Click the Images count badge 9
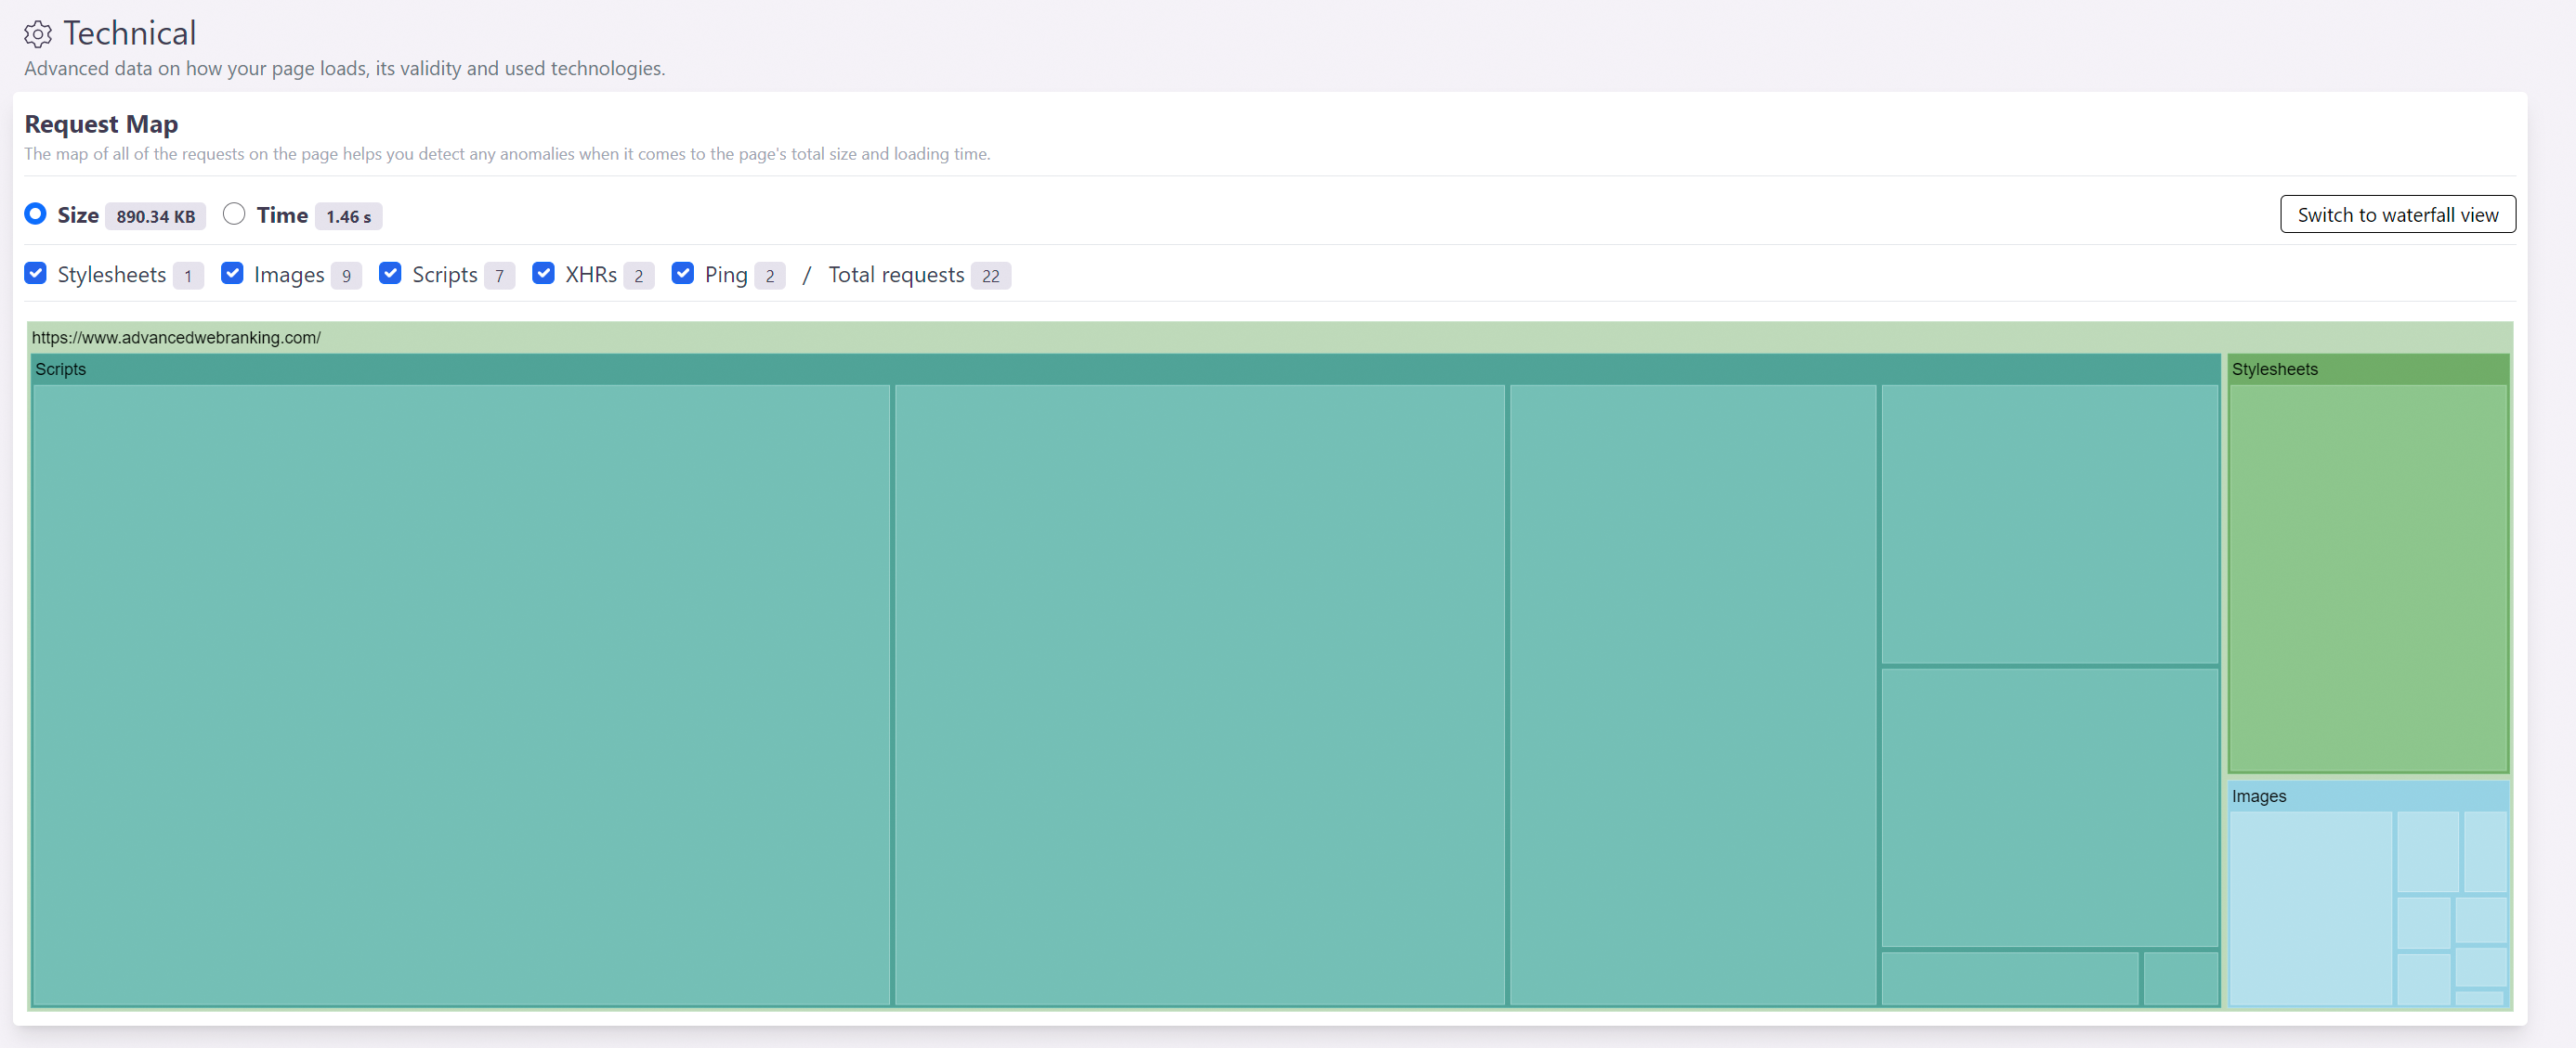This screenshot has width=2576, height=1048. click(346, 276)
